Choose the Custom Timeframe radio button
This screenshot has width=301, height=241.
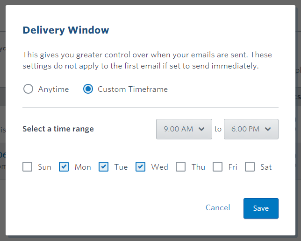click(88, 89)
